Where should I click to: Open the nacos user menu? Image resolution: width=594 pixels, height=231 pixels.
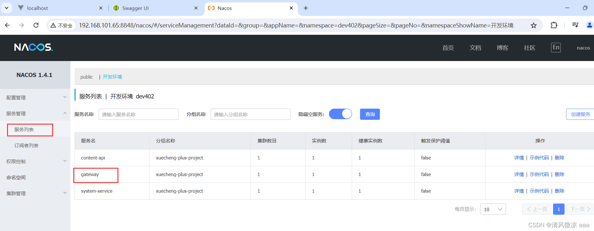click(x=583, y=48)
